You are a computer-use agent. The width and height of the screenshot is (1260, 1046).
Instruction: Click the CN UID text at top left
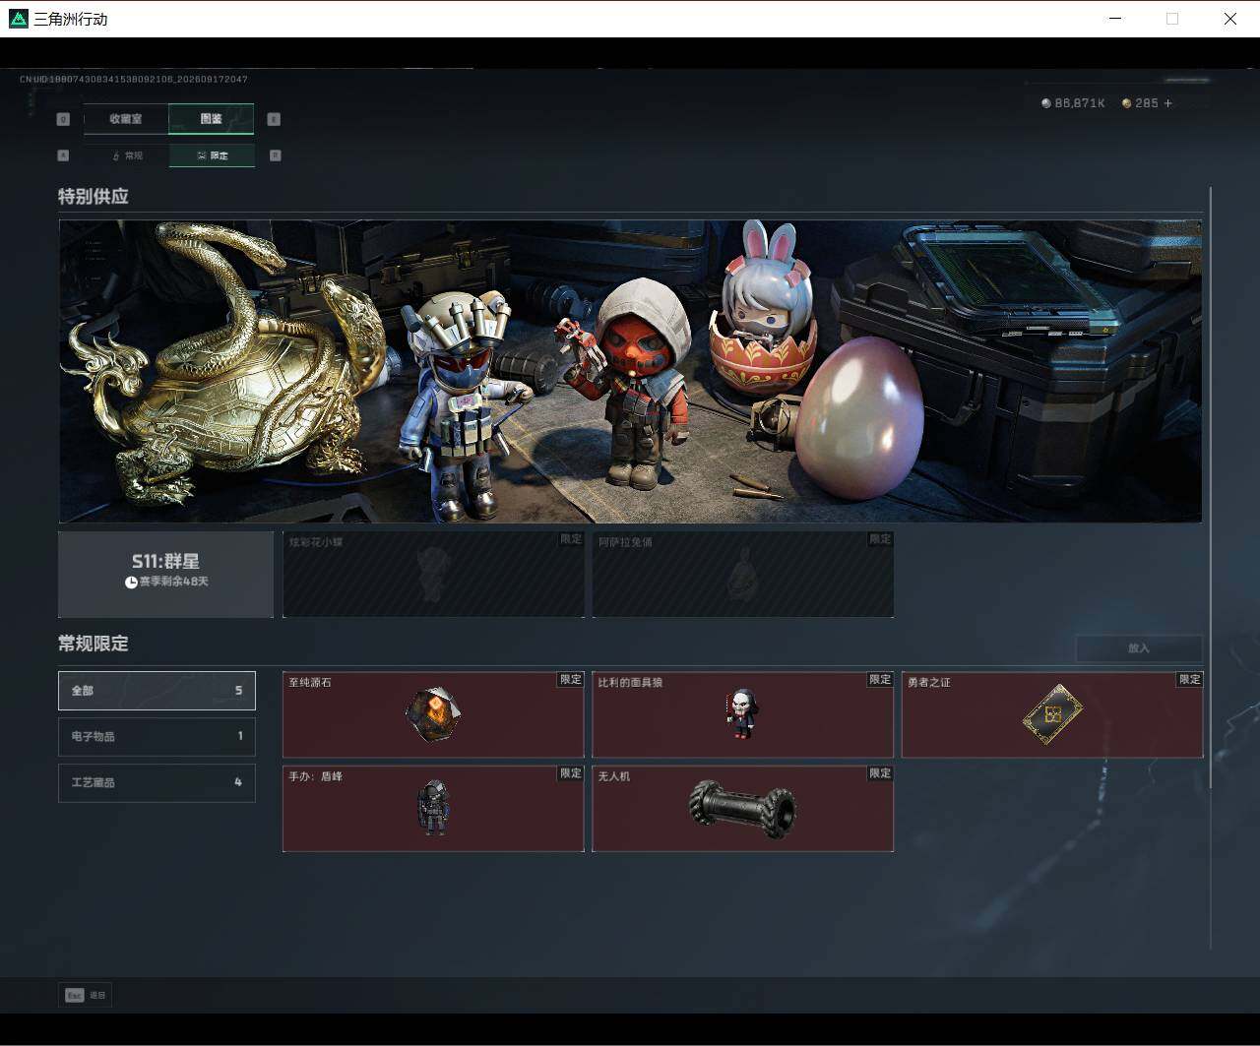134,79
